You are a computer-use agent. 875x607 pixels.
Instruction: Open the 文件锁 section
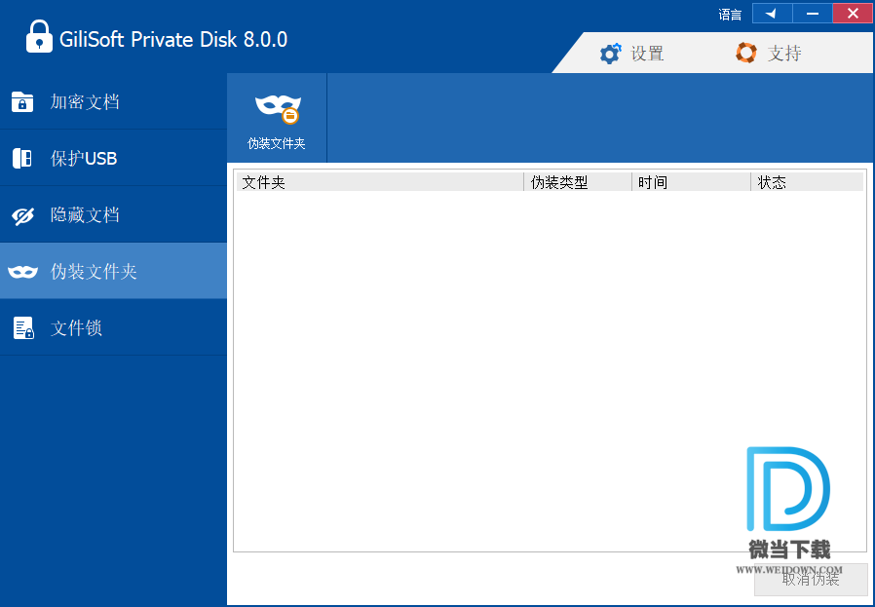pos(113,327)
